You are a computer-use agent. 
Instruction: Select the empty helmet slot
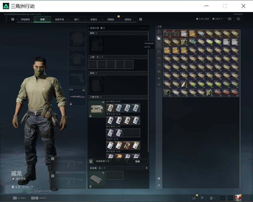[77, 39]
